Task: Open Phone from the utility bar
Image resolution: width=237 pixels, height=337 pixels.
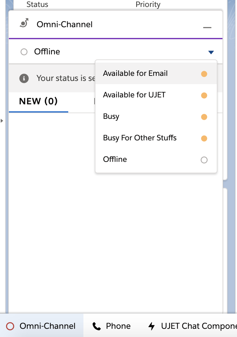Action: pyautogui.click(x=118, y=326)
